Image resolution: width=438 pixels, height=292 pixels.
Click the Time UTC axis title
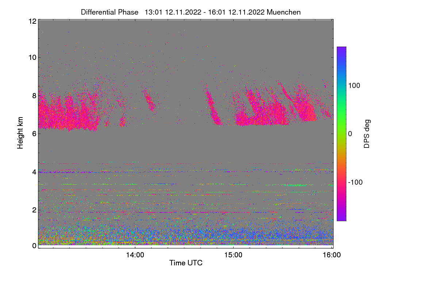186,263
